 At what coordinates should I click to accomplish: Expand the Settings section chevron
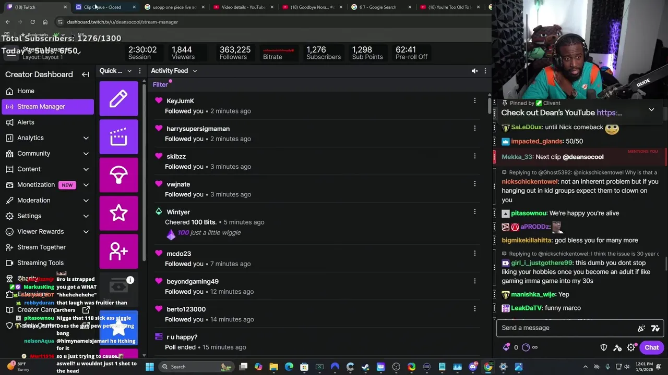[x=86, y=216]
